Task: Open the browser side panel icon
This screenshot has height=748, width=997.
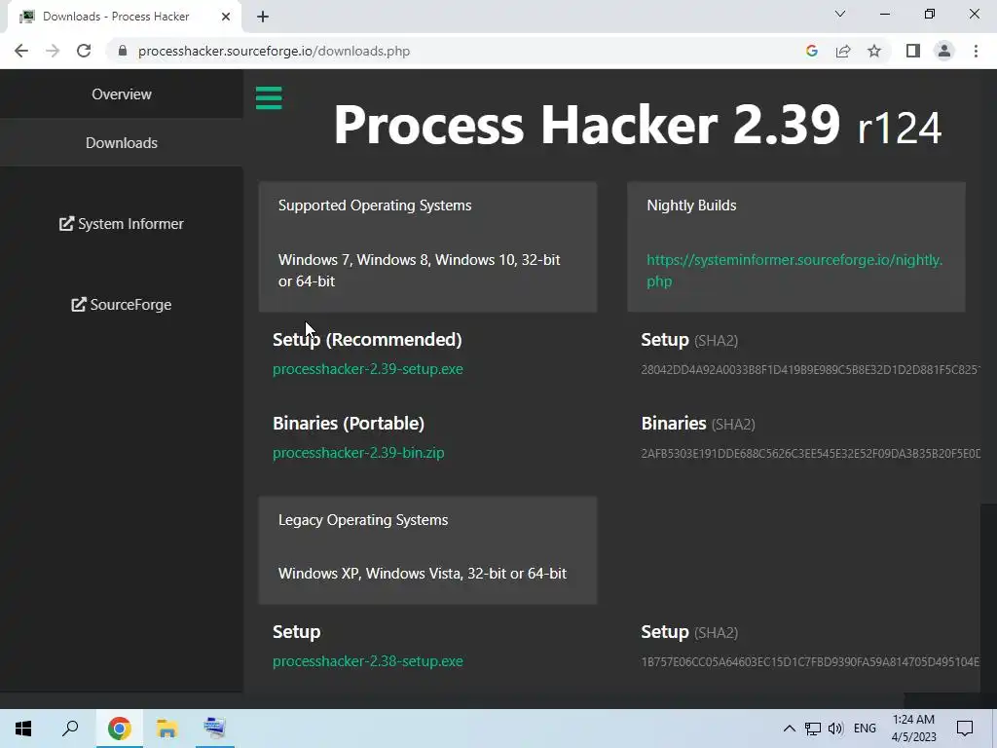Action: point(913,51)
